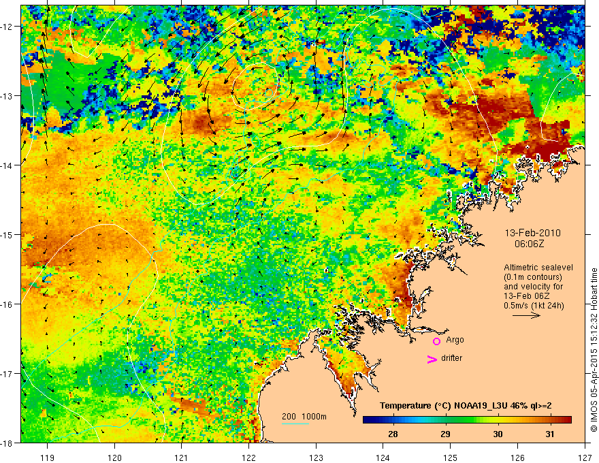Viewport: 599px width, 463px height.
Task: Click the IMOS copyright timestamp text
Action: pyautogui.click(x=594, y=350)
